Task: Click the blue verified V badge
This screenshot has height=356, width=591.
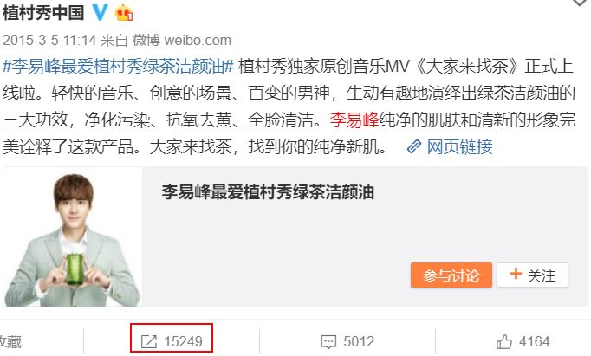Action: pos(101,13)
